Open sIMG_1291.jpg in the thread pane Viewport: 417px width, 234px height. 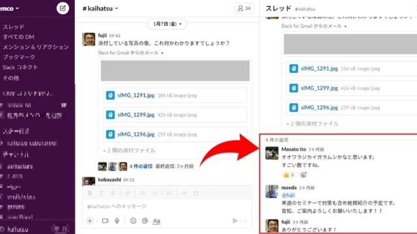(x=319, y=68)
